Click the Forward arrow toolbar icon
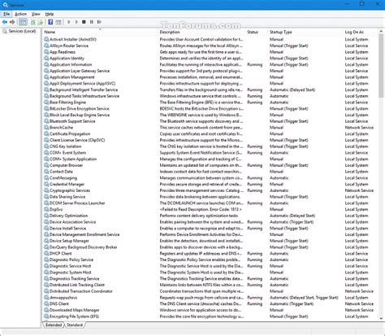The height and width of the screenshot is (336, 385). point(12,22)
